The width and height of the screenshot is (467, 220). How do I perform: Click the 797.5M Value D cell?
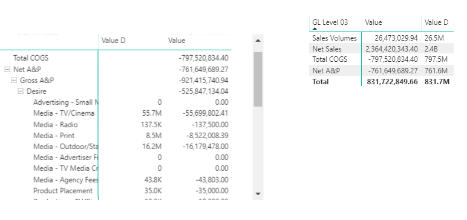click(x=436, y=59)
